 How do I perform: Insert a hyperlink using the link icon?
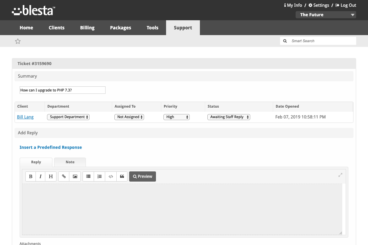click(64, 176)
